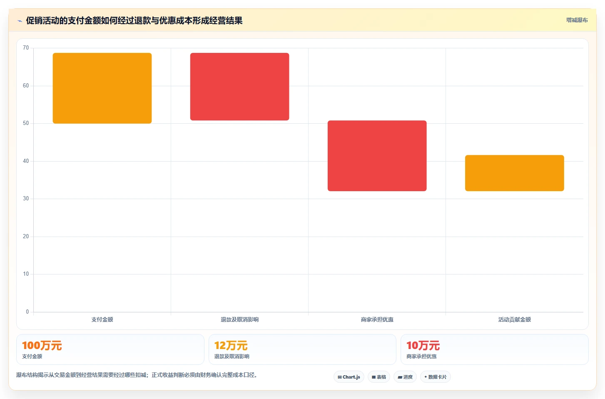The height and width of the screenshot is (399, 605).
Task: Click the red 商家承担优惠 bar
Action: [x=377, y=156]
